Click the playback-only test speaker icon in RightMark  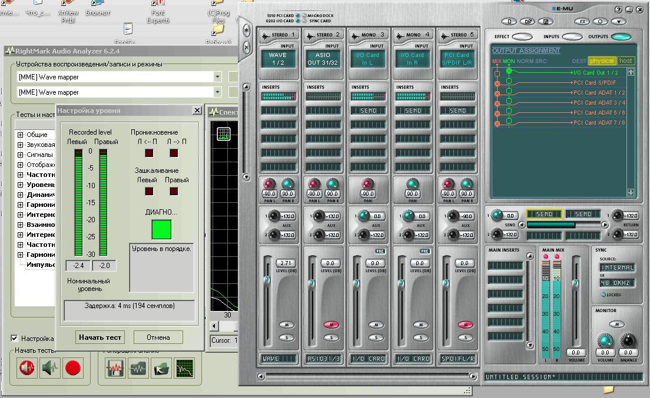pos(27,368)
